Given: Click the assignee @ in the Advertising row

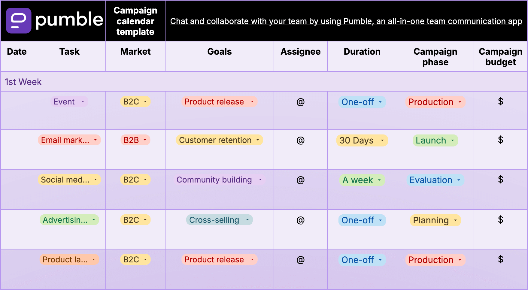Looking at the screenshot, I should point(301,220).
